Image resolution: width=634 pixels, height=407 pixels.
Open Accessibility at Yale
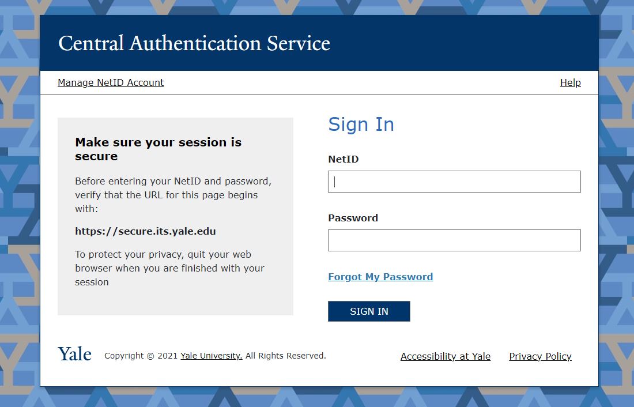(x=445, y=356)
